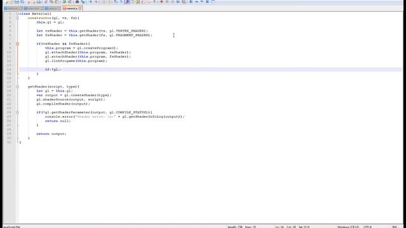Click the Save Recorded Macro icon
This screenshot has width=406, height=228.
183,2
